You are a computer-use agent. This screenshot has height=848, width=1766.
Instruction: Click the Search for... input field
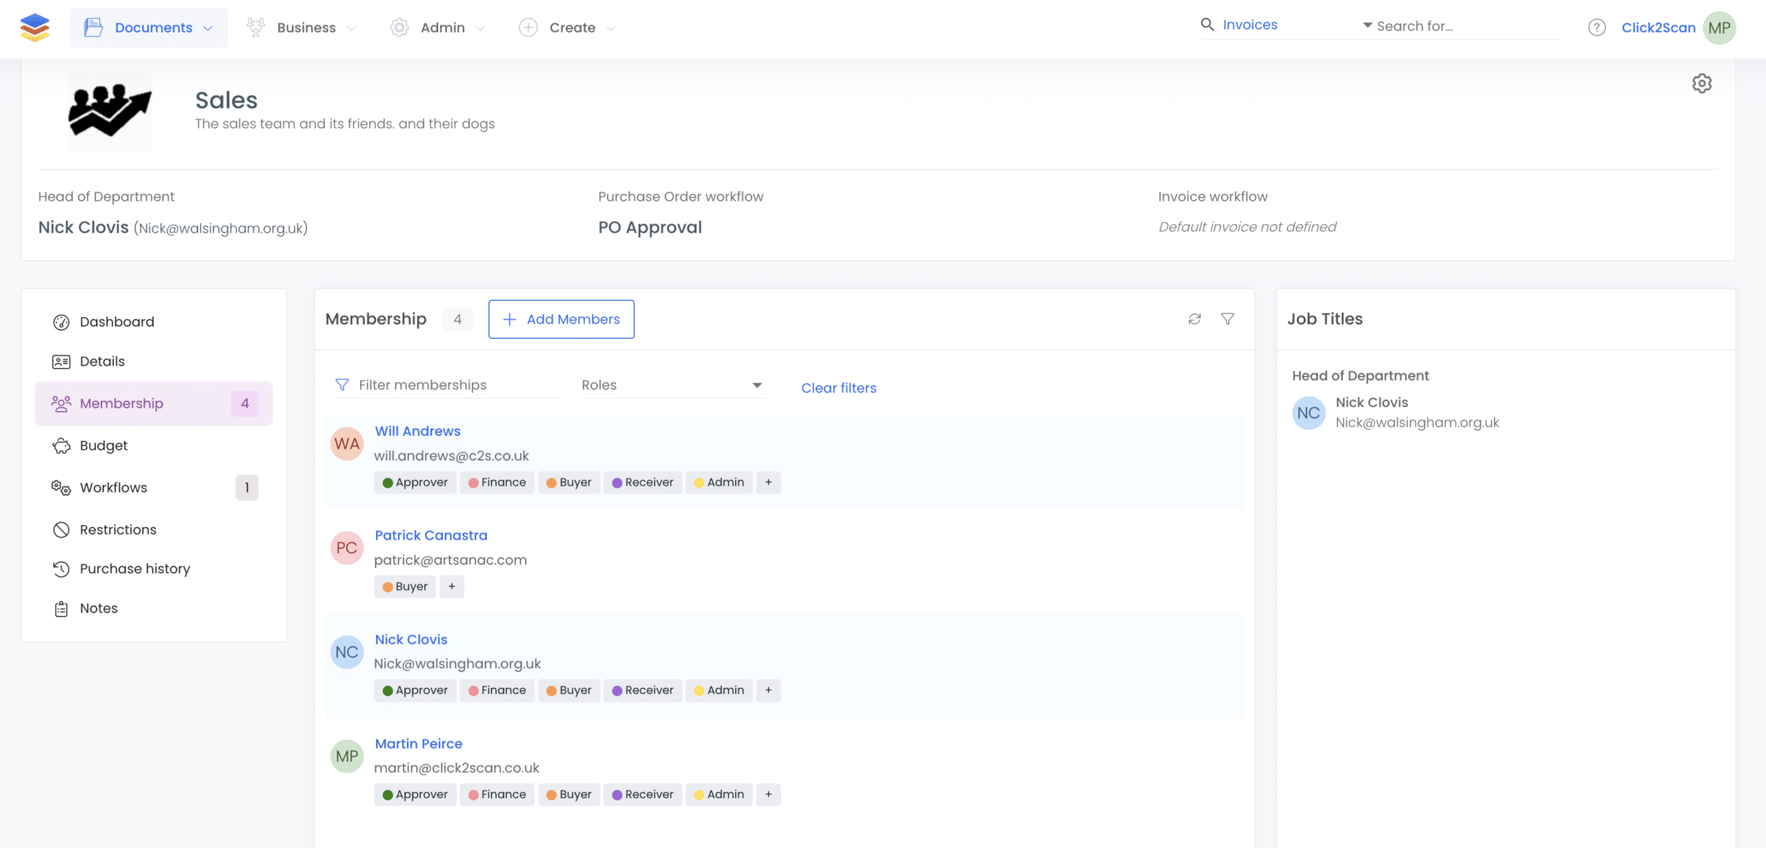tap(1468, 26)
